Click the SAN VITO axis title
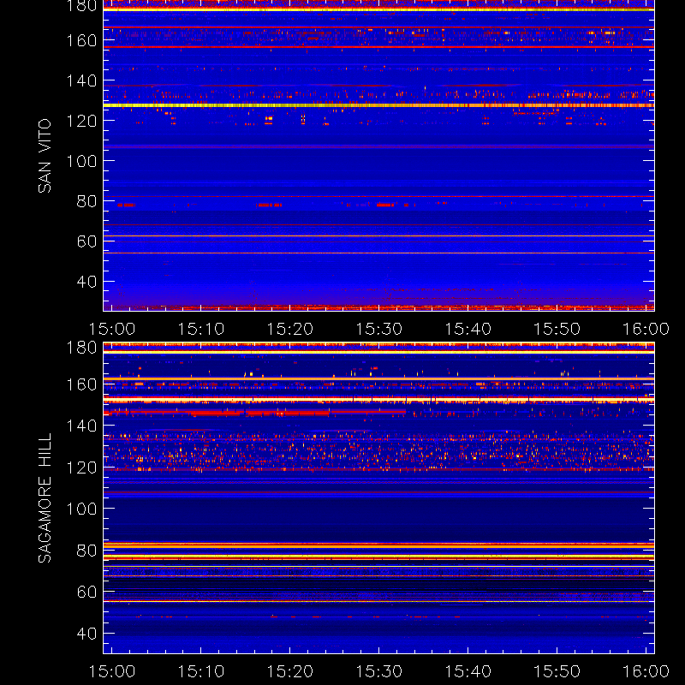 click(45, 156)
